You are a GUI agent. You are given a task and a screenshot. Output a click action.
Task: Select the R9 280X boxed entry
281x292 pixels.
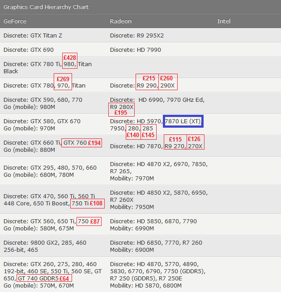tap(122, 107)
